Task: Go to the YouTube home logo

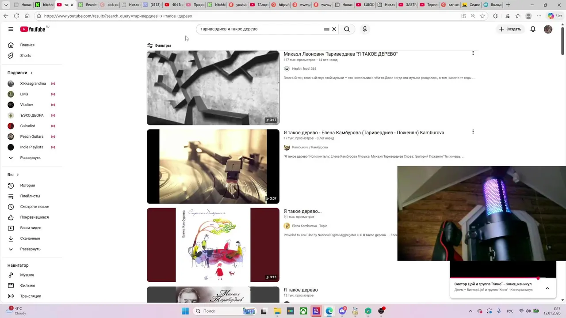Action: tap(33, 29)
